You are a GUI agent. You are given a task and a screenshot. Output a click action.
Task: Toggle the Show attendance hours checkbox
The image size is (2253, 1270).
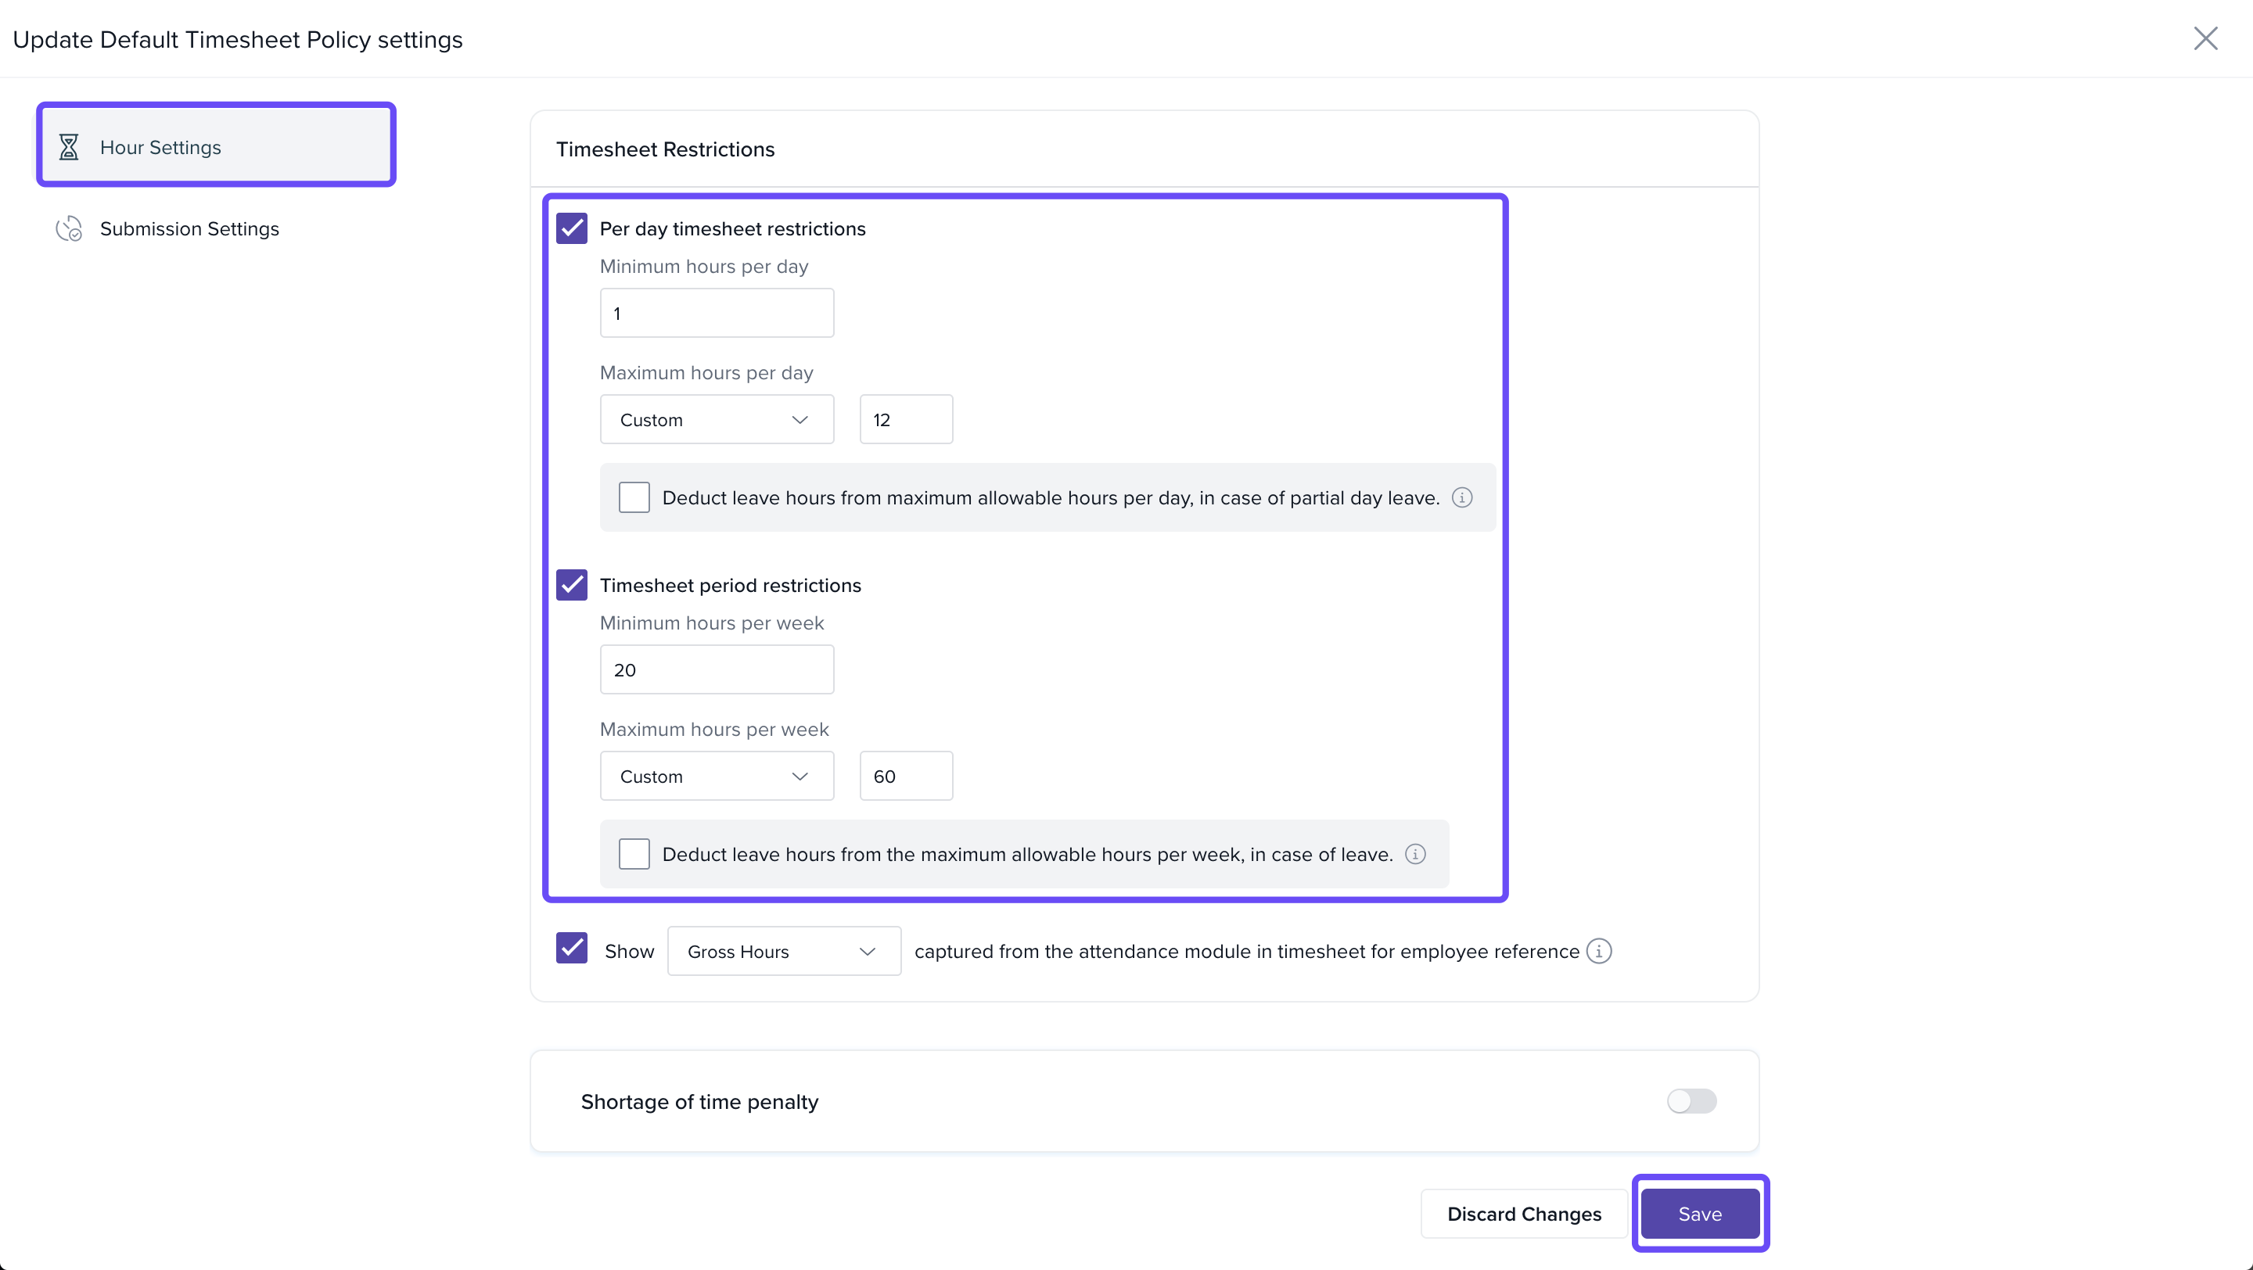pos(572,949)
